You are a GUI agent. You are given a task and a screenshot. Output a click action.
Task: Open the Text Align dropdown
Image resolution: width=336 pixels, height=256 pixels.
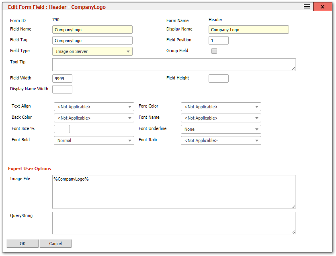(94, 107)
